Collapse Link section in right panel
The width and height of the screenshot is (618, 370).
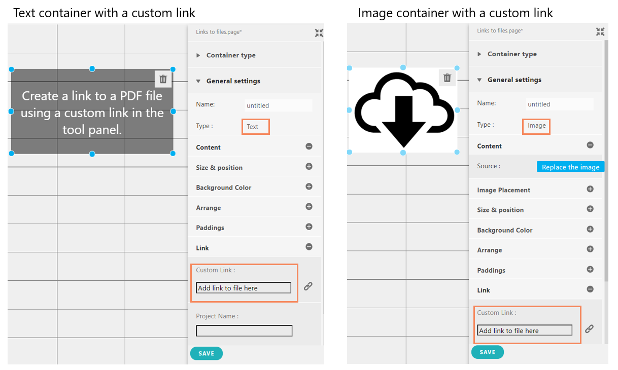tap(590, 289)
